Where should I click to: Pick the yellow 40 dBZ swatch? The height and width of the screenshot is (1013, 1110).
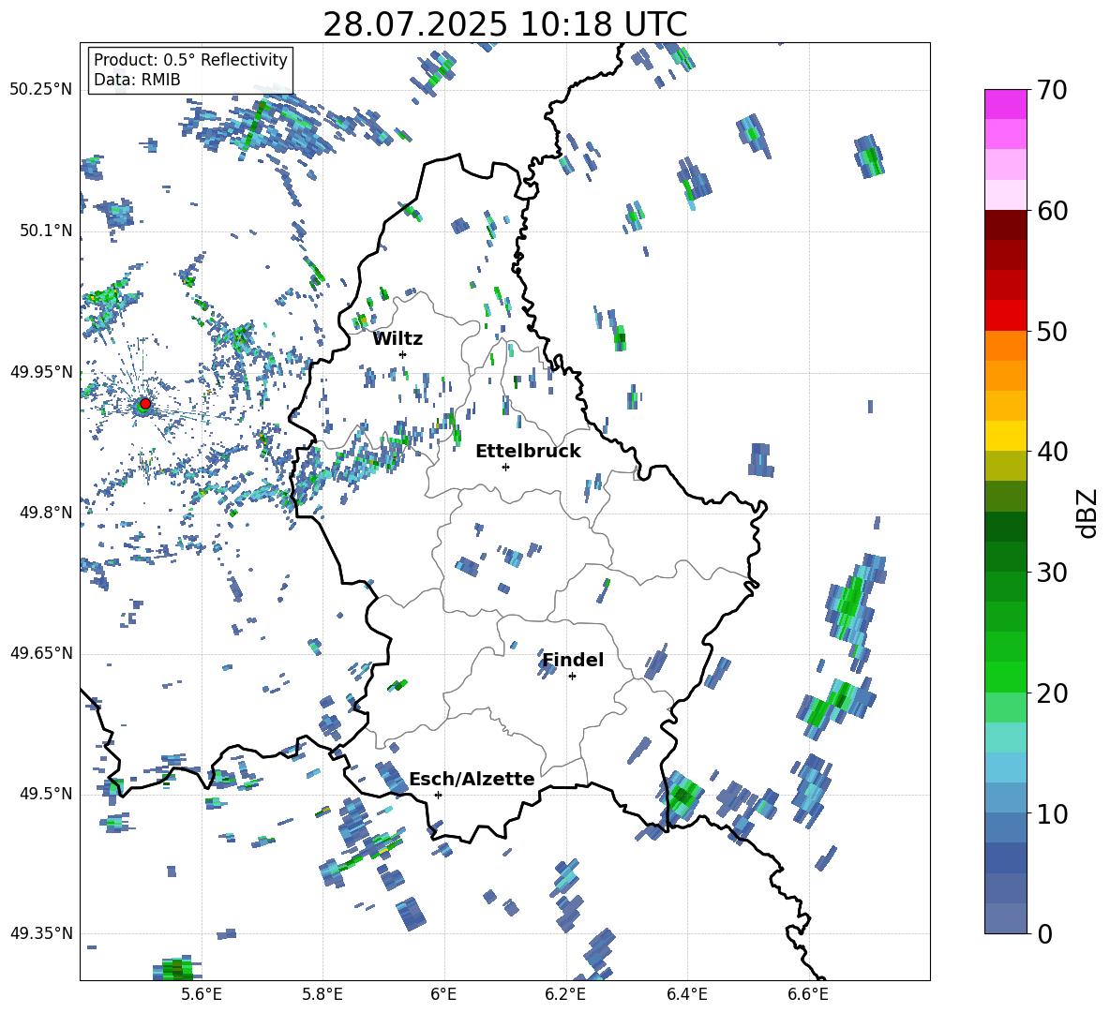[1005, 436]
